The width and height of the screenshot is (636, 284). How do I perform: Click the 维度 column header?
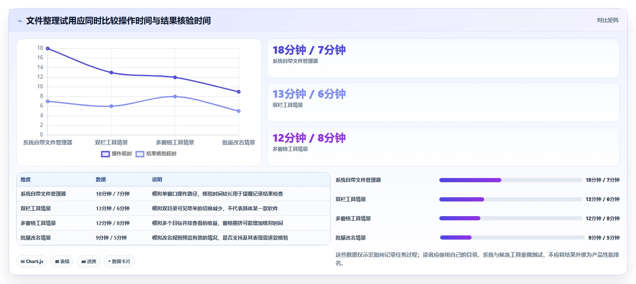pyautogui.click(x=26, y=179)
